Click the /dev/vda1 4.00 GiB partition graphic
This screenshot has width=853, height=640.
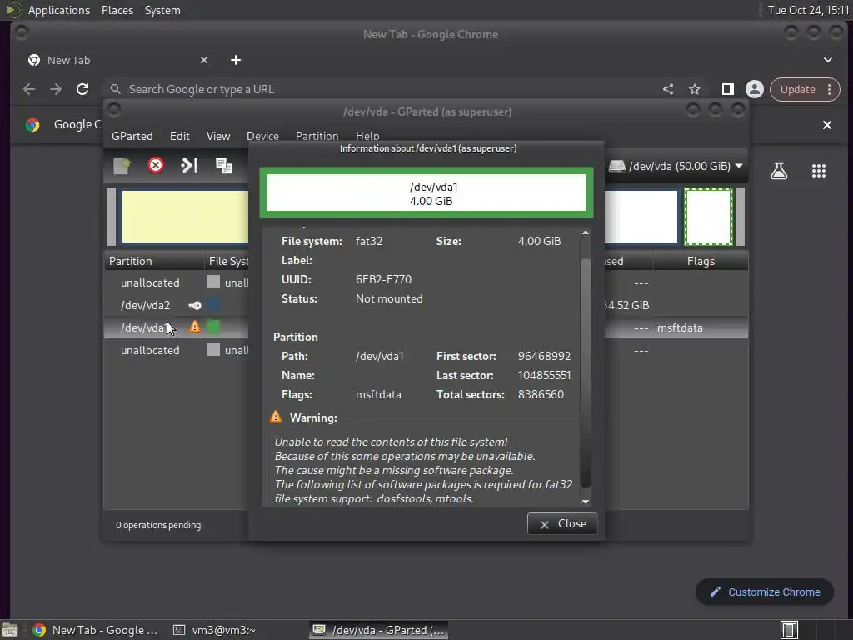[x=426, y=192]
